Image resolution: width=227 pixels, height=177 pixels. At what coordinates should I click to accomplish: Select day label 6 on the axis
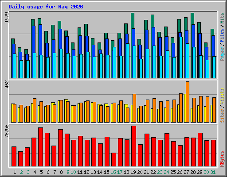tap(48, 172)
